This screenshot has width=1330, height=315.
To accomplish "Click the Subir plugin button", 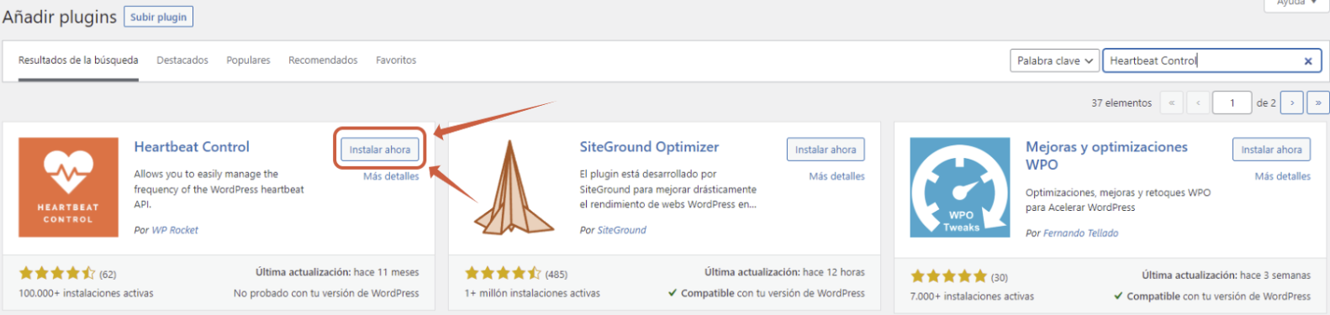I will tap(159, 17).
